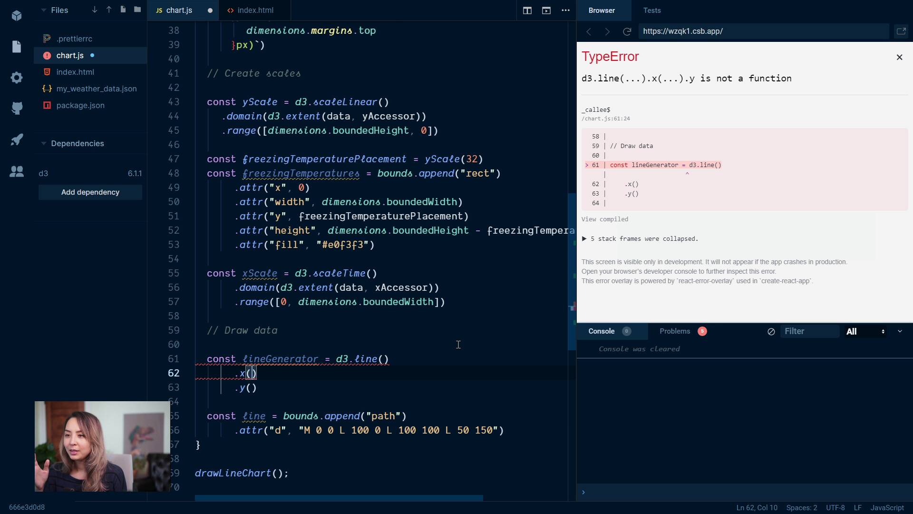913x514 pixels.
Task: Click the Add dependency button
Action: [90, 192]
